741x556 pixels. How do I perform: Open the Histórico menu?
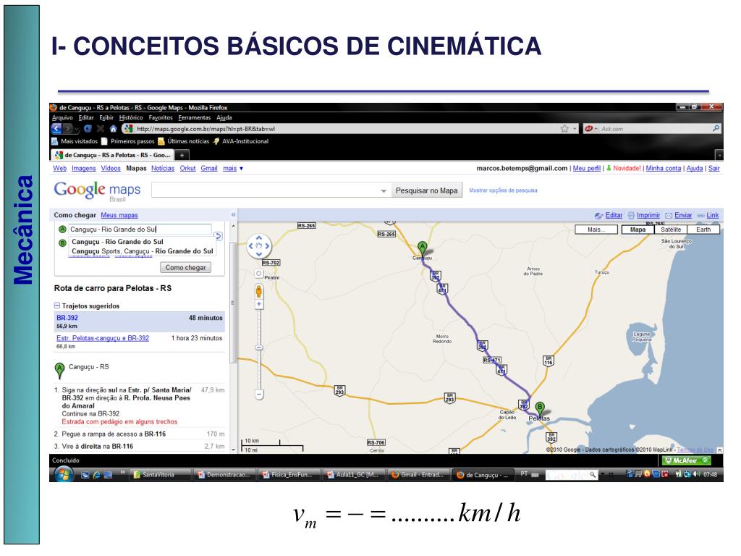131,118
